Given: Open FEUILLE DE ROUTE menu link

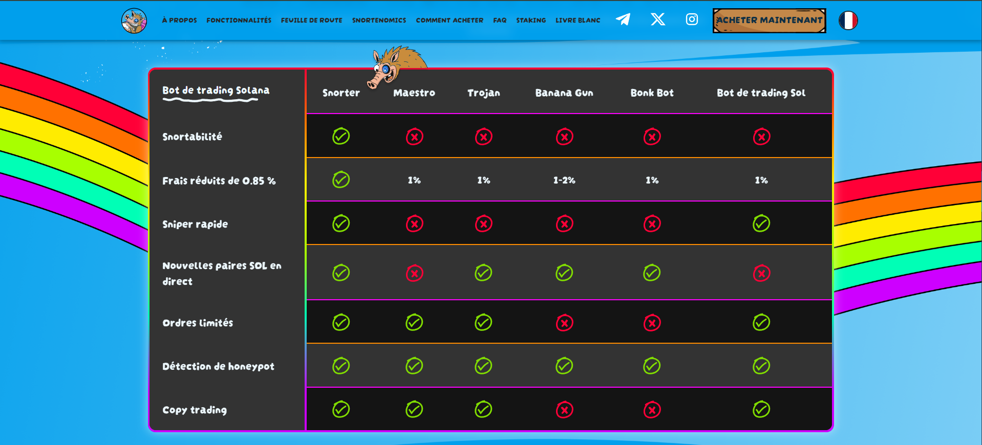Looking at the screenshot, I should [311, 20].
